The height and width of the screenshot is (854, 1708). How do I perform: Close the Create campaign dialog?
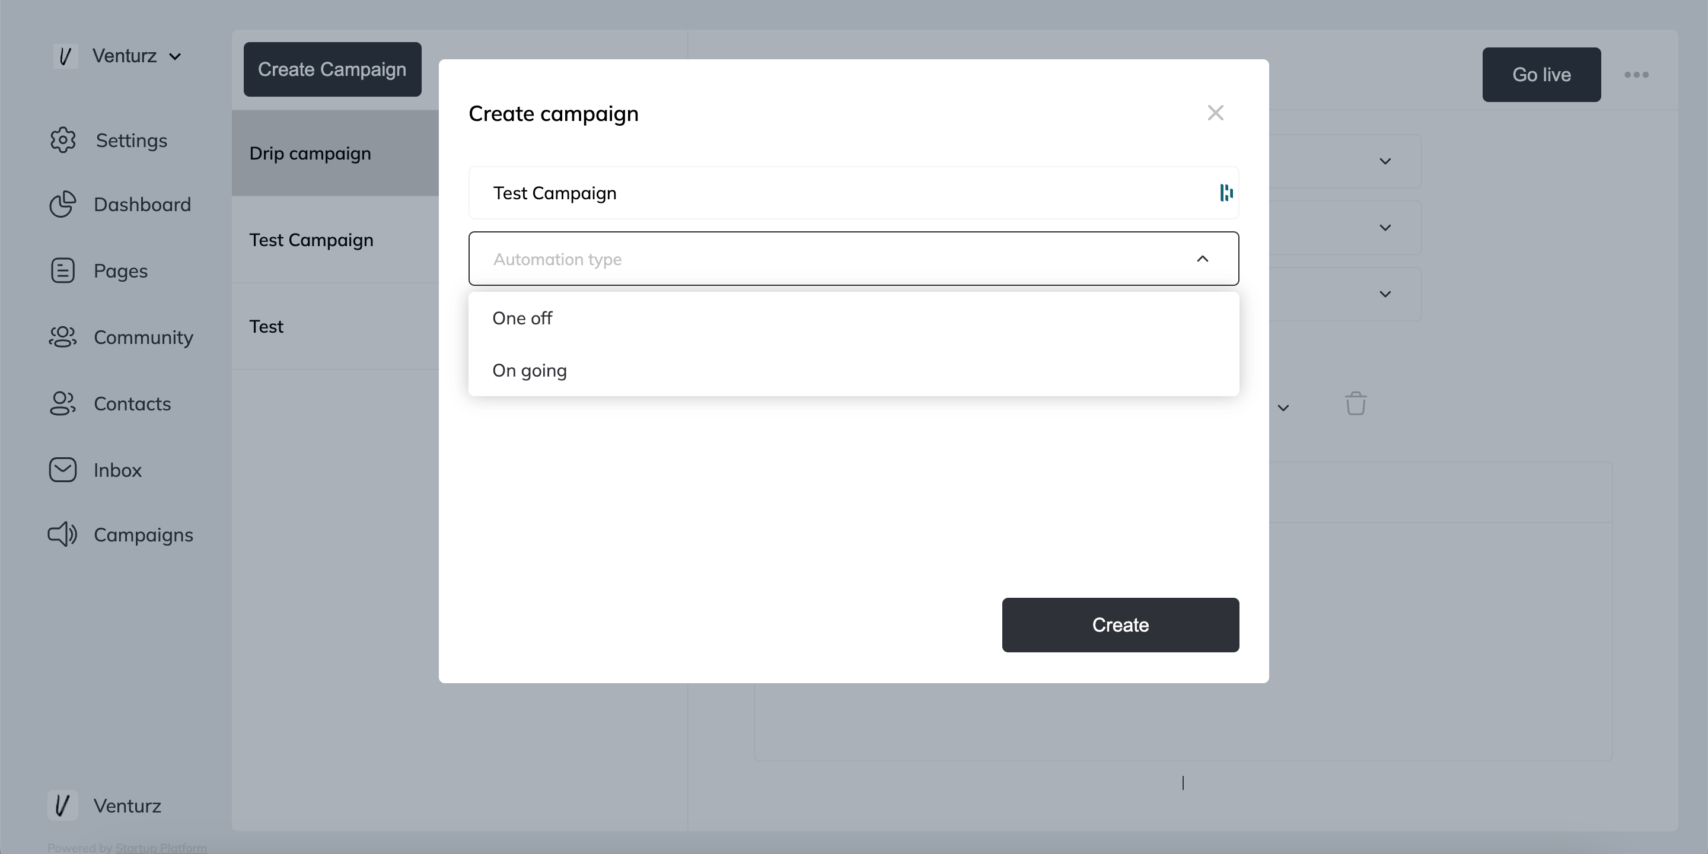[1215, 112]
